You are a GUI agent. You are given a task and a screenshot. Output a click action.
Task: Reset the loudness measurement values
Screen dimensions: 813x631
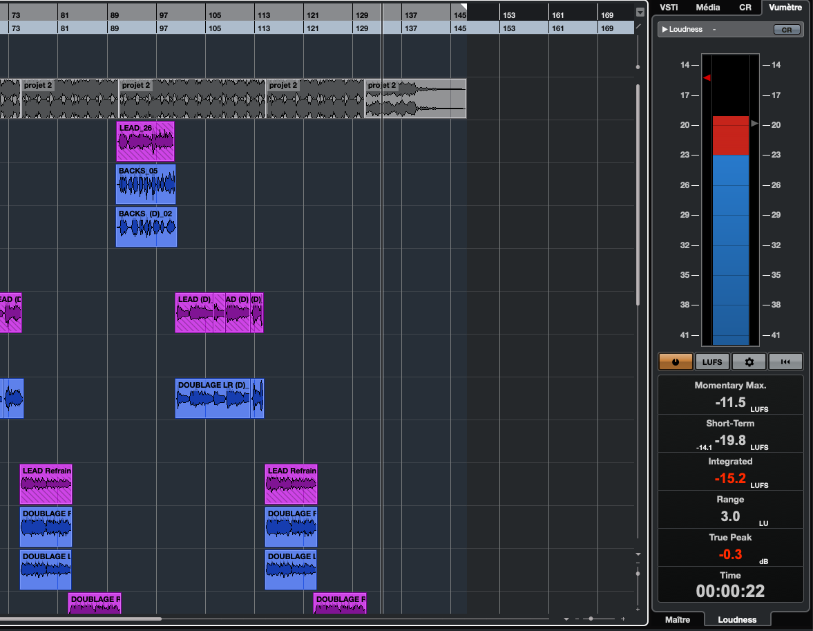click(785, 361)
